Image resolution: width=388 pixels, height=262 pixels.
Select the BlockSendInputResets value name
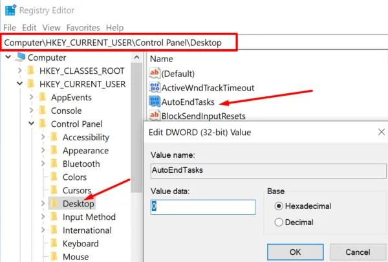pos(204,116)
